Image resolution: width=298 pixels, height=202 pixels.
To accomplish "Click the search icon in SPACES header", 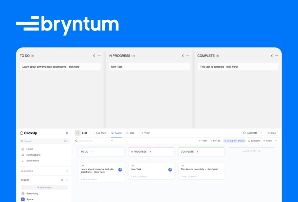I will [62, 179].
